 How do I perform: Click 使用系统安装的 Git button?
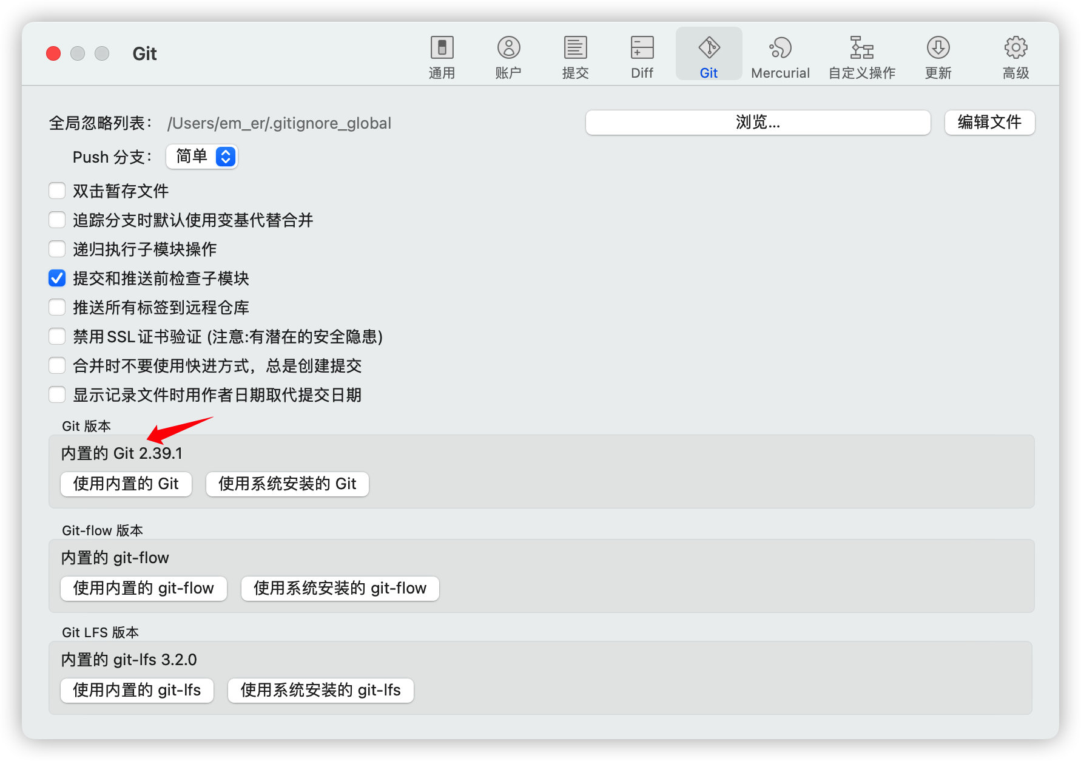288,484
